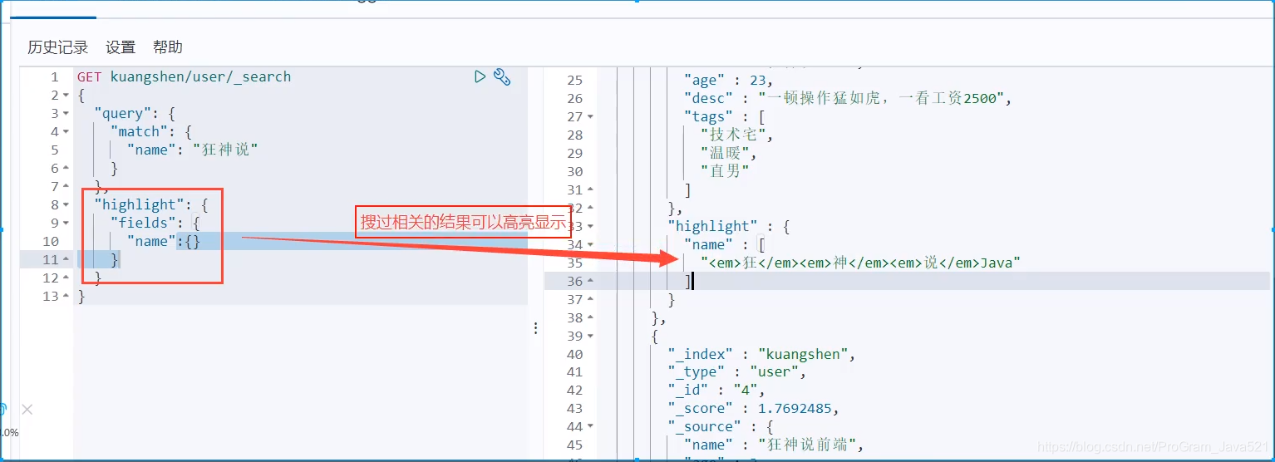Toggle fold arrow at response line 31

(591, 190)
